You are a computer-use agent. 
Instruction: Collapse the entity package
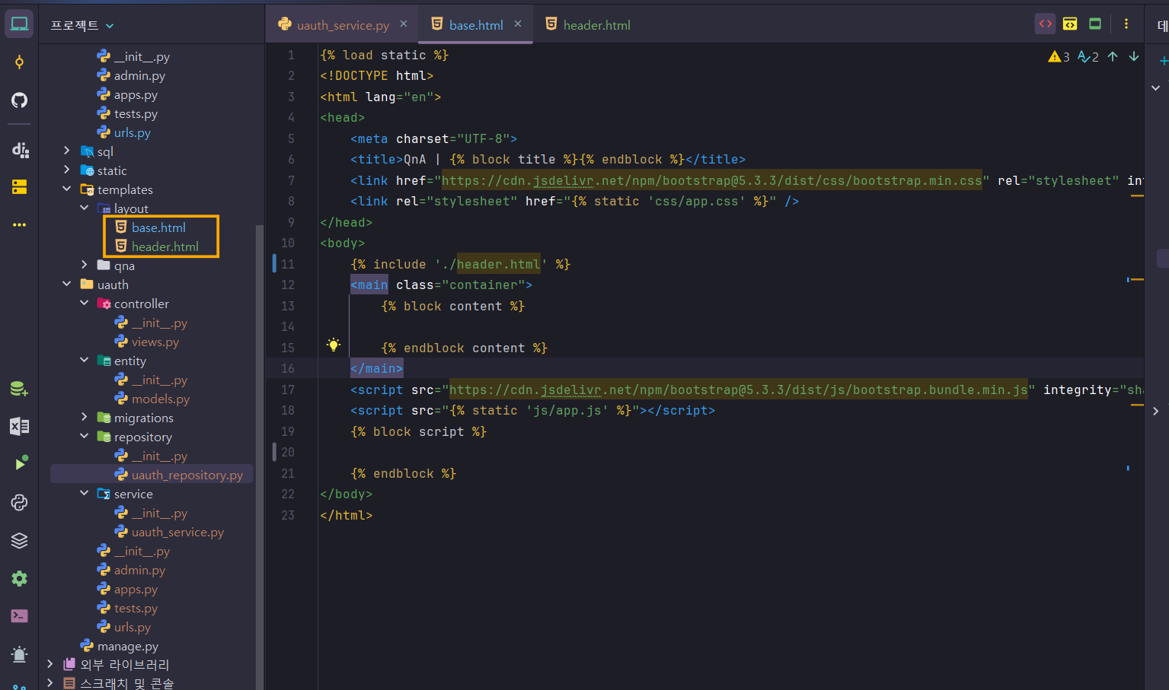tap(84, 360)
